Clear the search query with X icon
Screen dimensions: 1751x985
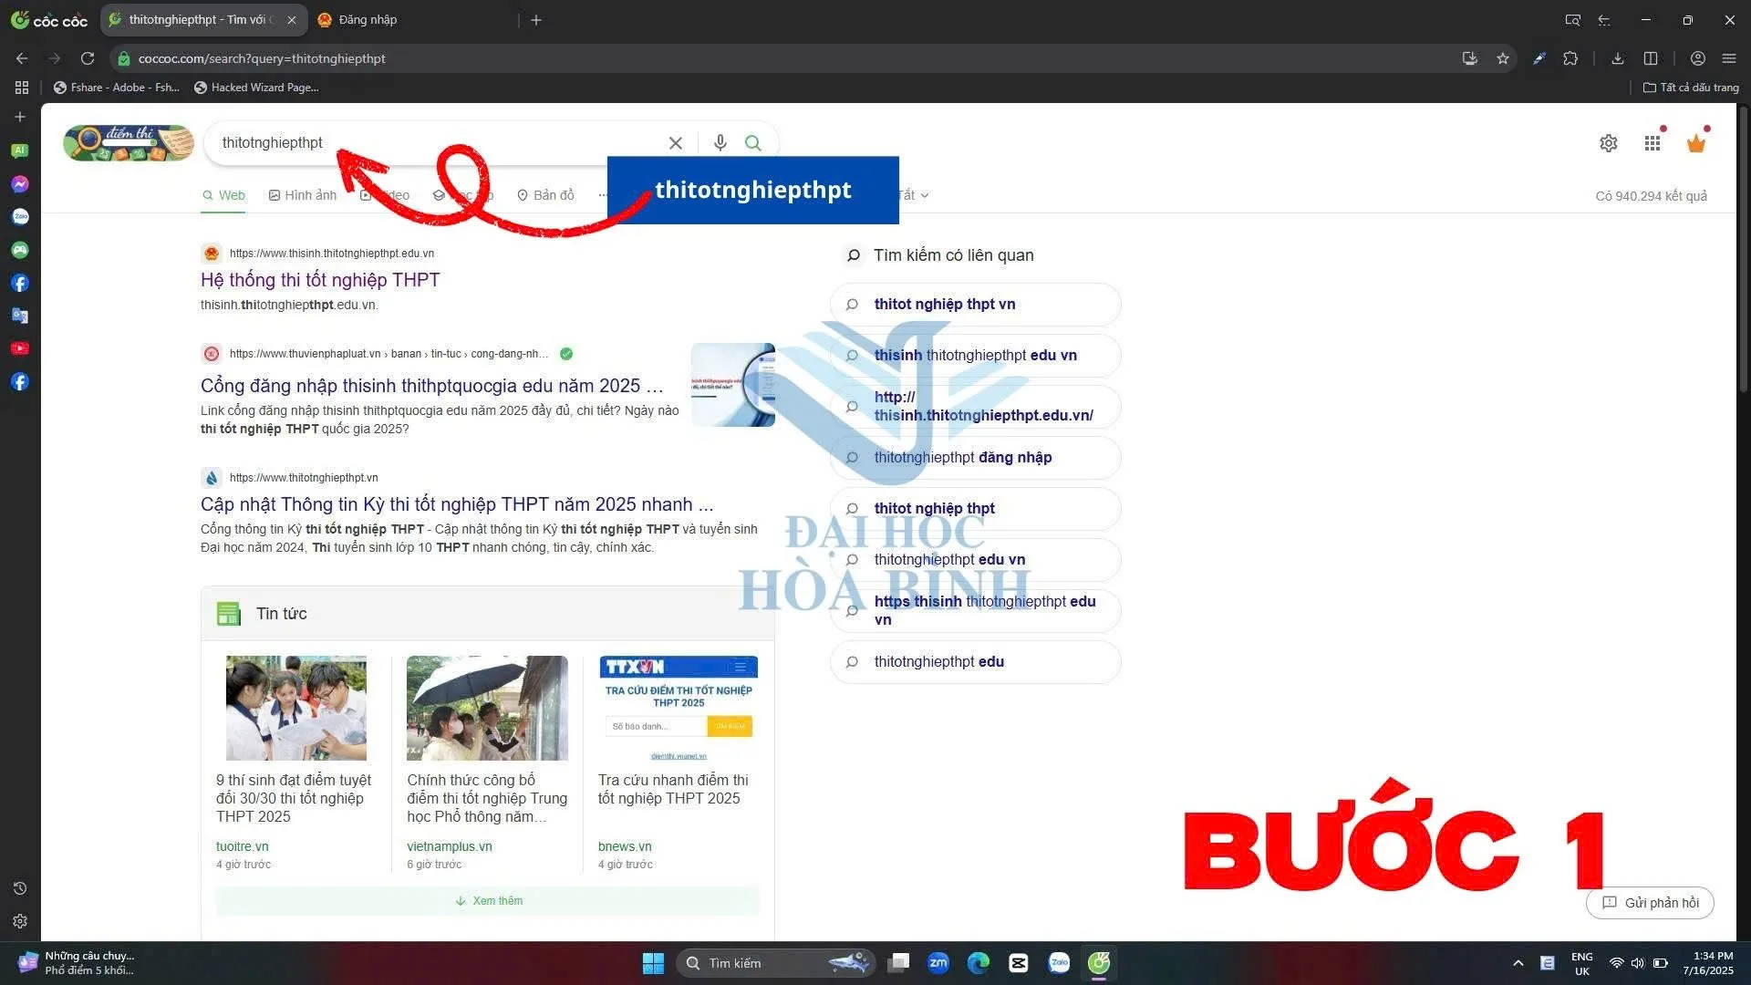tap(675, 143)
